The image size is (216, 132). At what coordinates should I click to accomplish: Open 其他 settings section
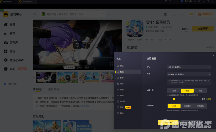click(128, 113)
